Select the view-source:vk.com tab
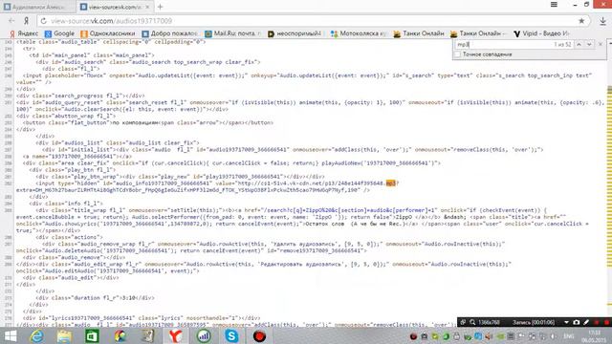This screenshot has width=612, height=344. point(114,7)
